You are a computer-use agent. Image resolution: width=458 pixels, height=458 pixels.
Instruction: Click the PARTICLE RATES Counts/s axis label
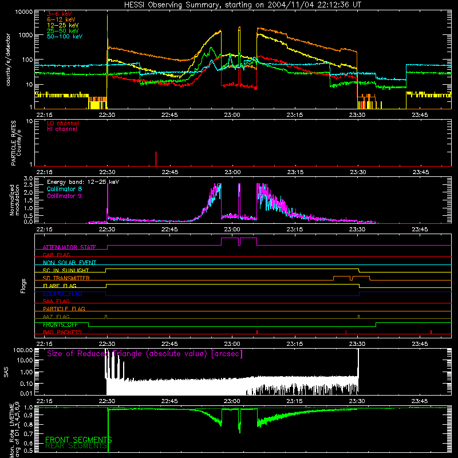click(x=16, y=143)
